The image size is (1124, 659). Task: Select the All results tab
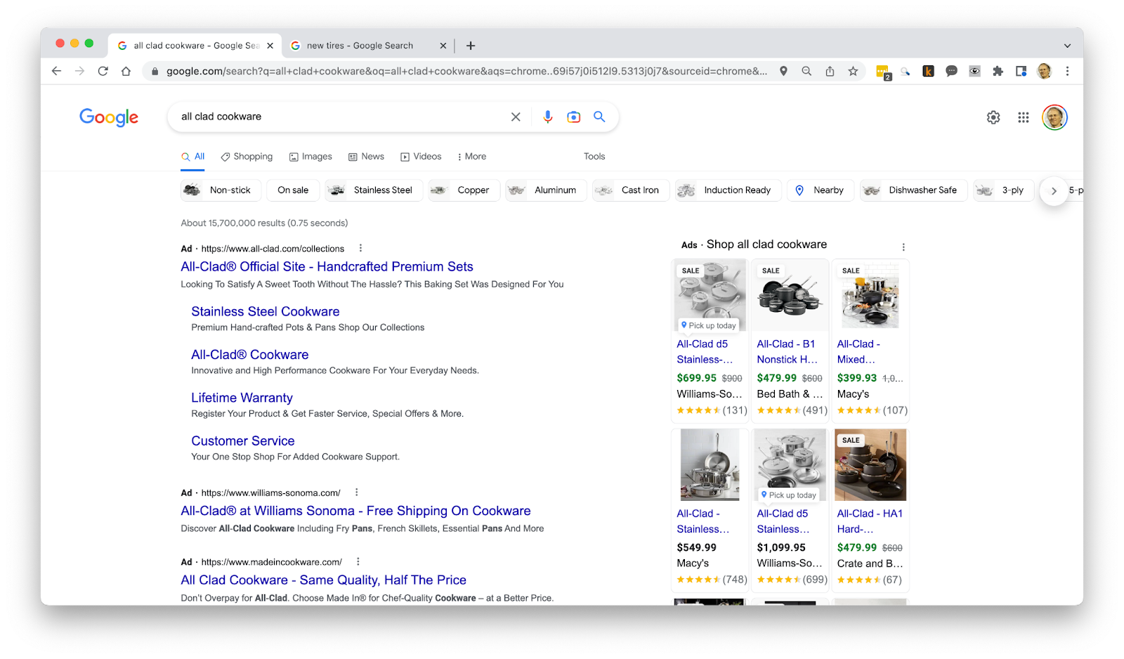(x=192, y=157)
